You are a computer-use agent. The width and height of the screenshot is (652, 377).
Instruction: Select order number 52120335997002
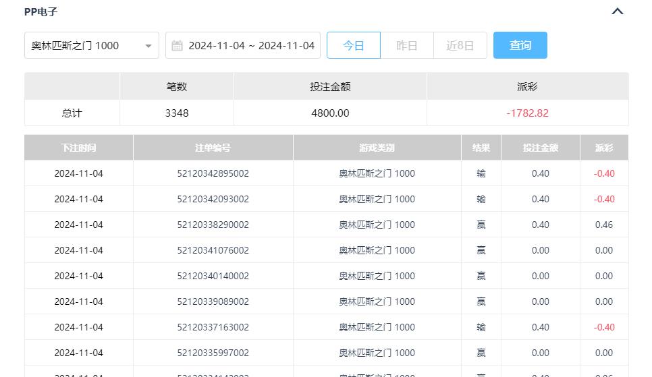pos(213,353)
